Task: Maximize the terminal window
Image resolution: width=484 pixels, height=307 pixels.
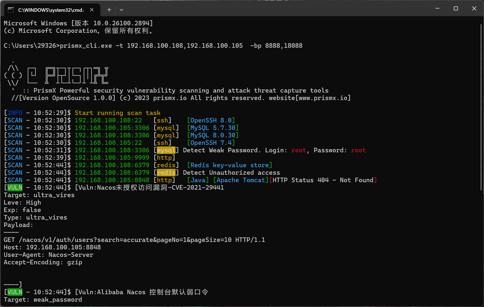Action: pos(456,9)
